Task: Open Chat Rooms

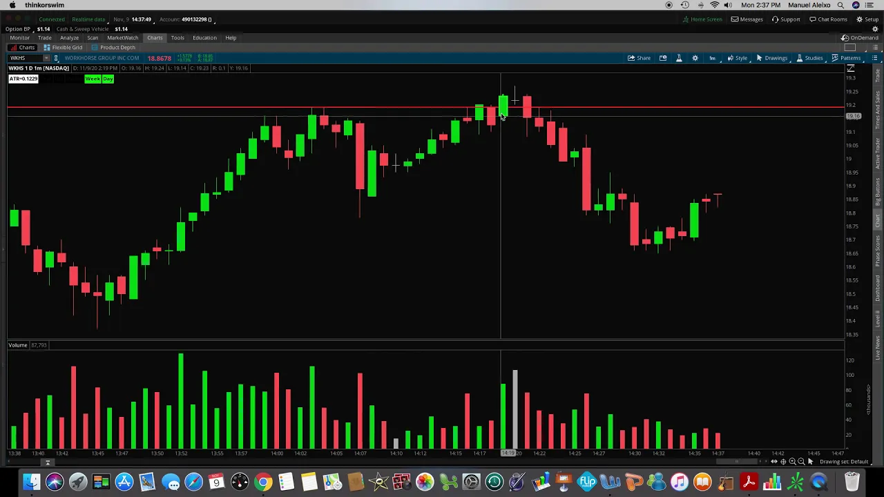Action: [x=828, y=19]
